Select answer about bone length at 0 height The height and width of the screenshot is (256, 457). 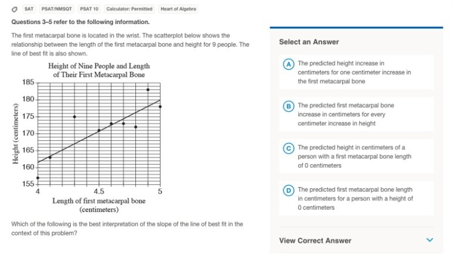click(355, 199)
